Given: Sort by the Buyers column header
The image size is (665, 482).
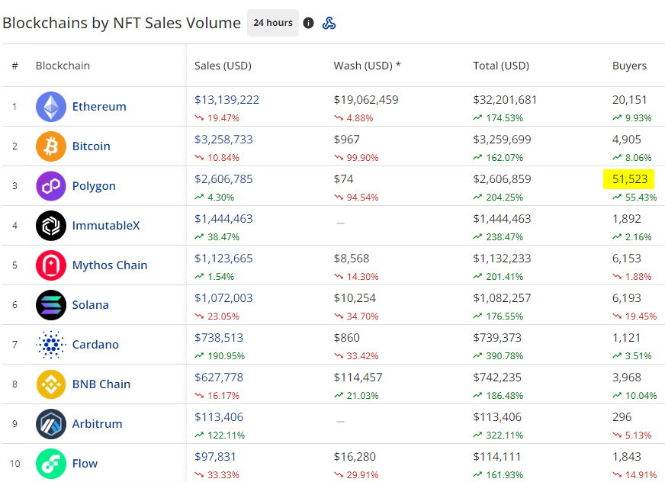Looking at the screenshot, I should (x=629, y=66).
